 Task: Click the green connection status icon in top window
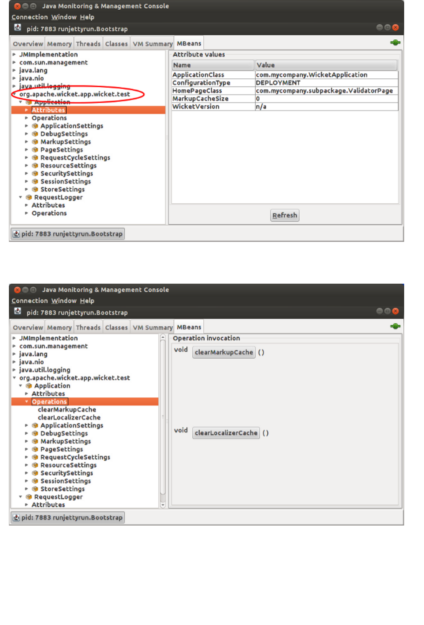[395, 43]
